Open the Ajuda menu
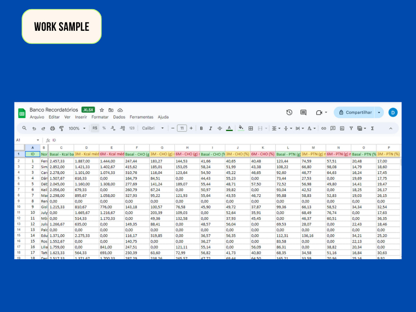The width and height of the screenshot is (416, 312). (163, 117)
